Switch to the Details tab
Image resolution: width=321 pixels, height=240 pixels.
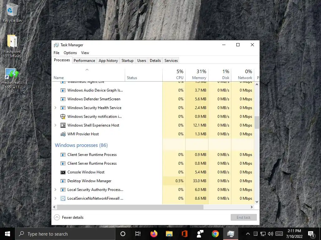pyautogui.click(x=155, y=61)
